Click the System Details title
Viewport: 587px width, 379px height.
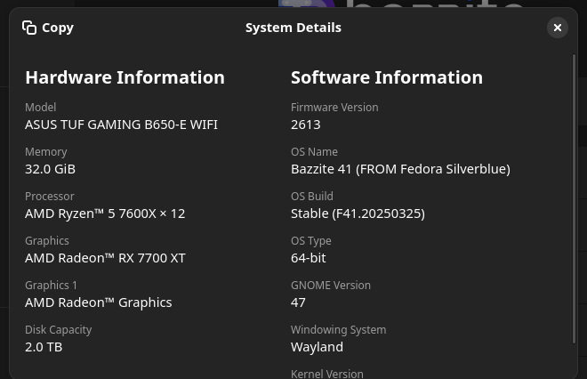pos(293,28)
